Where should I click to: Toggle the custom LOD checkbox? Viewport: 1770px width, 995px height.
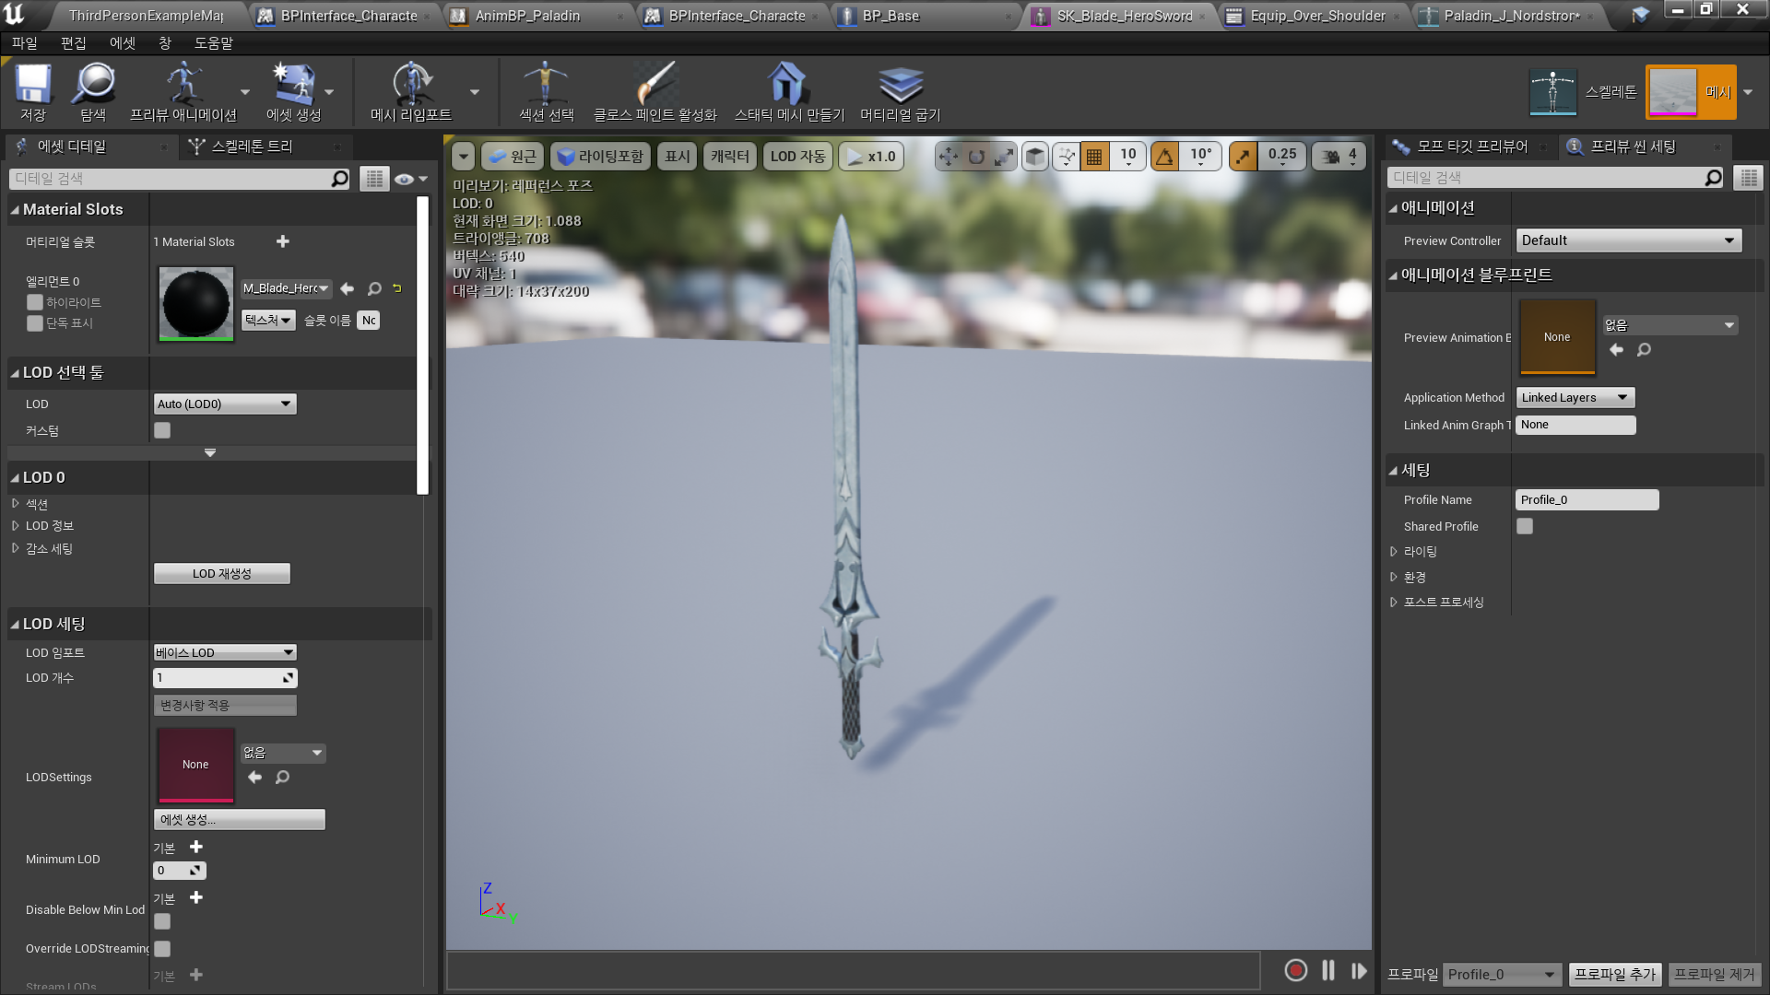(161, 429)
